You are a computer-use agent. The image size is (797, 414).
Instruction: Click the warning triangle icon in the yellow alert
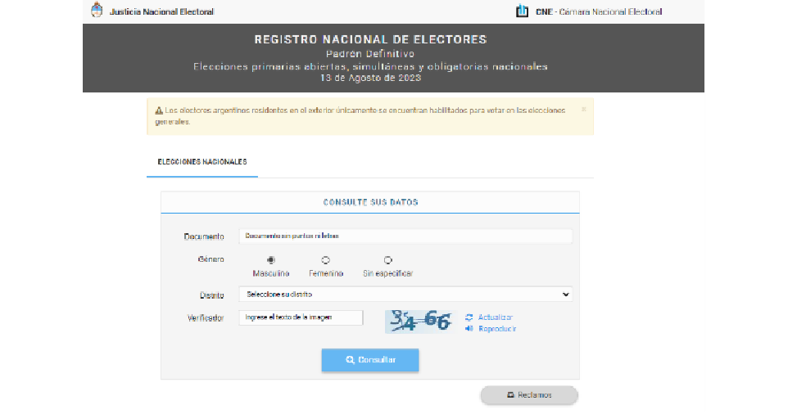click(x=159, y=110)
